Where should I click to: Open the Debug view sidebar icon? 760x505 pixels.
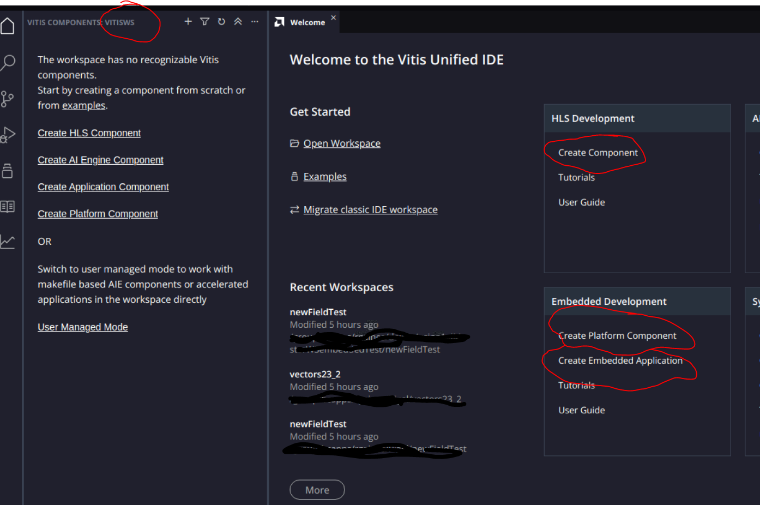8,135
